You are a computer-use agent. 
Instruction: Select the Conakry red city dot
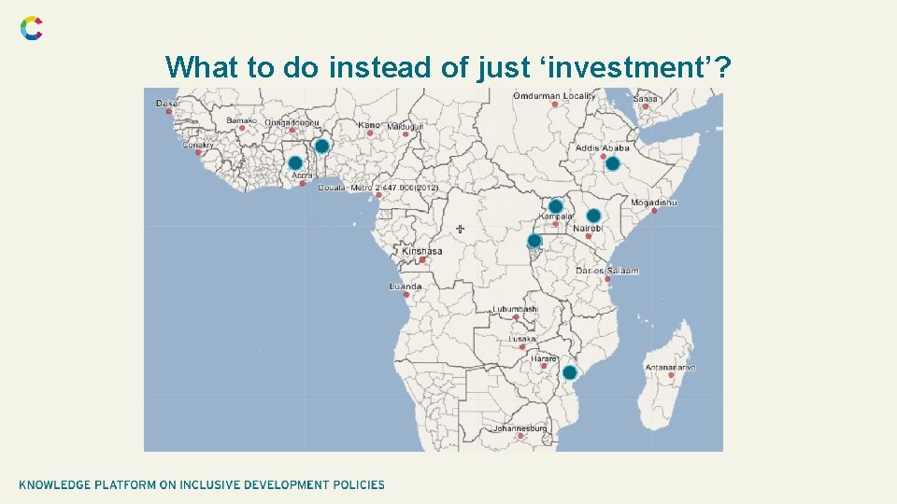[x=198, y=152]
